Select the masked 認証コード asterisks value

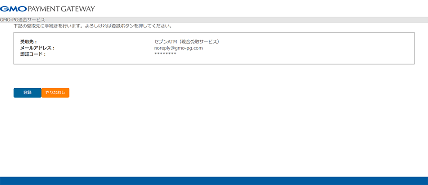[165, 54]
